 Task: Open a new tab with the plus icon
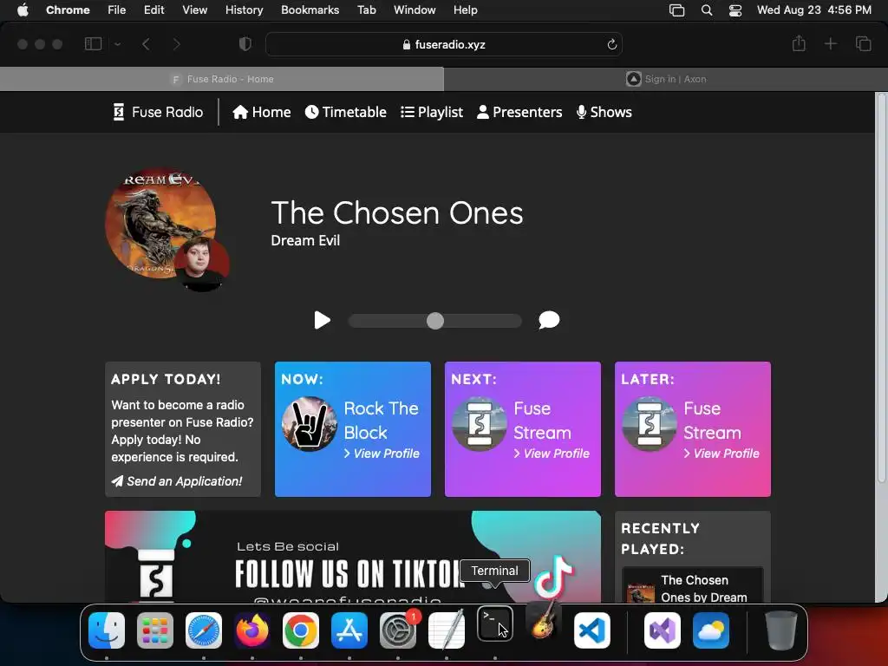[830, 43]
